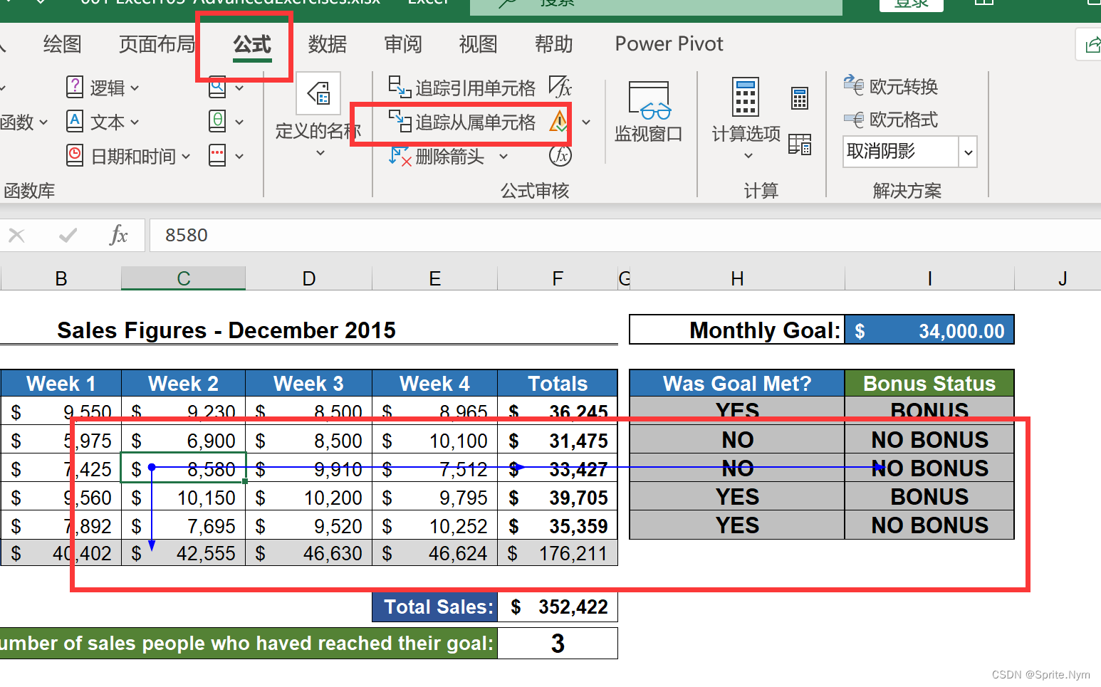Select column H header
The width and height of the screenshot is (1101, 687).
tap(737, 278)
